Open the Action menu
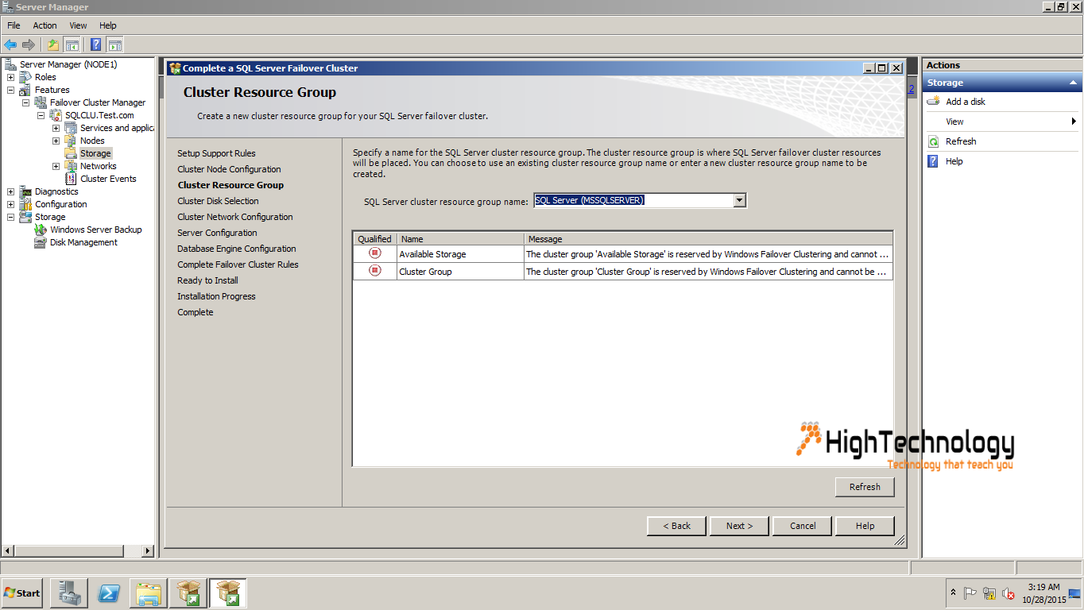Image resolution: width=1084 pixels, height=610 pixels. (x=45, y=25)
